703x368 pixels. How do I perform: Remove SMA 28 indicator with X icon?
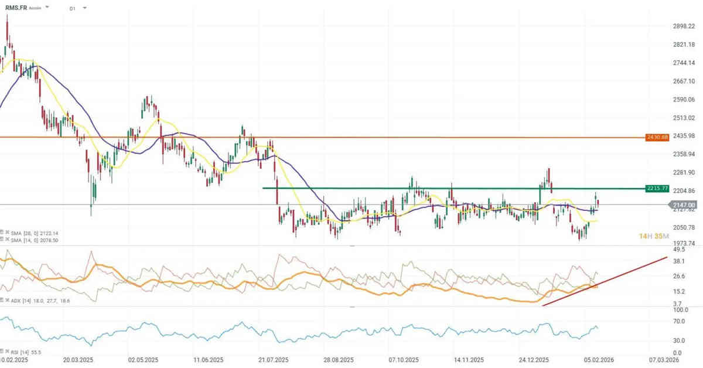[x=7, y=233]
